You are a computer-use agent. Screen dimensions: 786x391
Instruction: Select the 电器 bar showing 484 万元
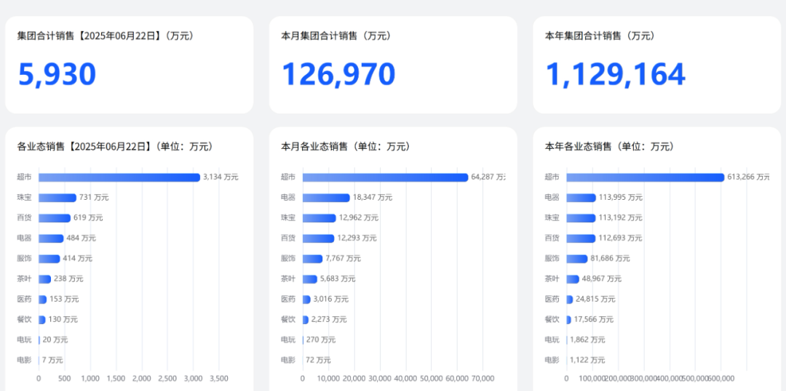tap(51, 238)
